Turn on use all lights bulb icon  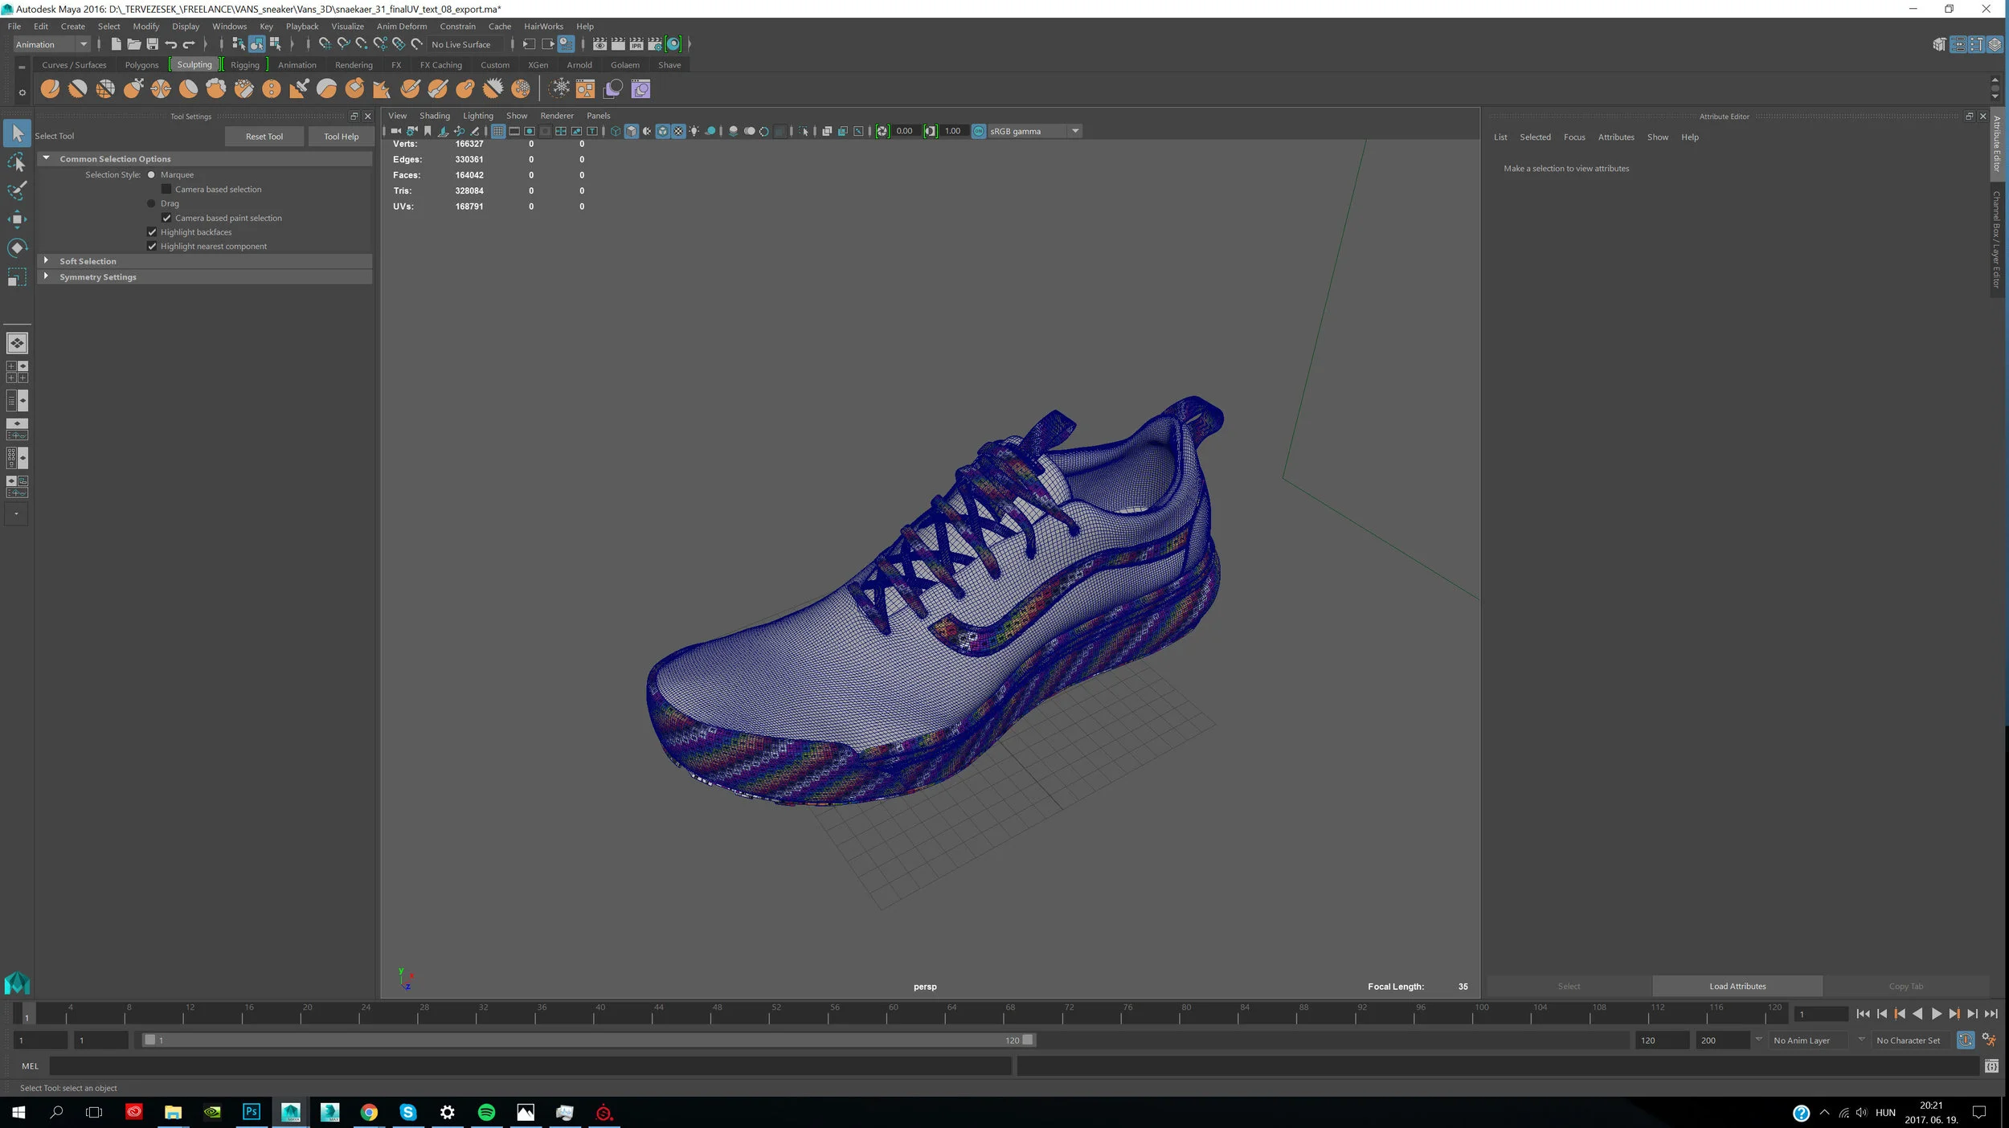[x=694, y=131]
